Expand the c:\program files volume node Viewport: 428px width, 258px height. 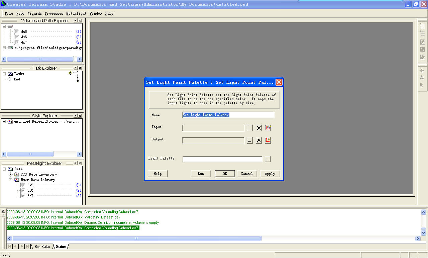pos(4,48)
